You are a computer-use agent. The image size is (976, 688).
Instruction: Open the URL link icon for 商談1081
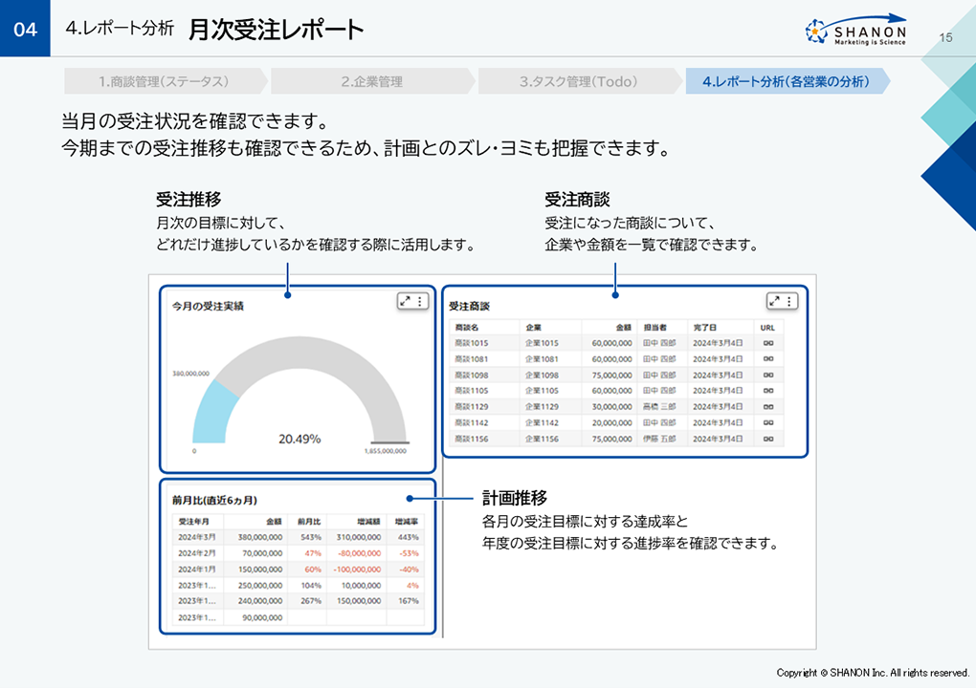point(768,359)
